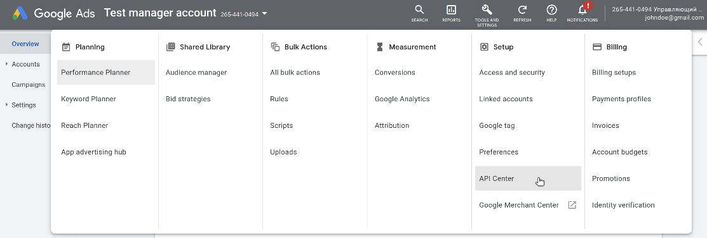Screen dimensions: 707x238
Task: Click the Google Ads logo
Action: click(20, 13)
